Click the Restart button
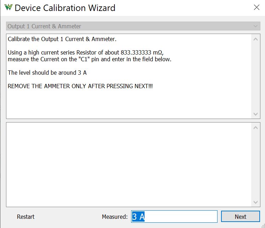This screenshot has width=265, height=228. [26, 217]
